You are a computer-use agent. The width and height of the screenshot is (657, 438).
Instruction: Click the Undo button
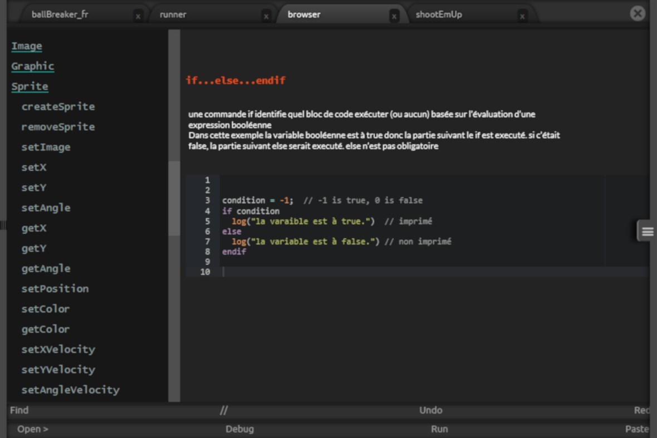click(x=431, y=410)
